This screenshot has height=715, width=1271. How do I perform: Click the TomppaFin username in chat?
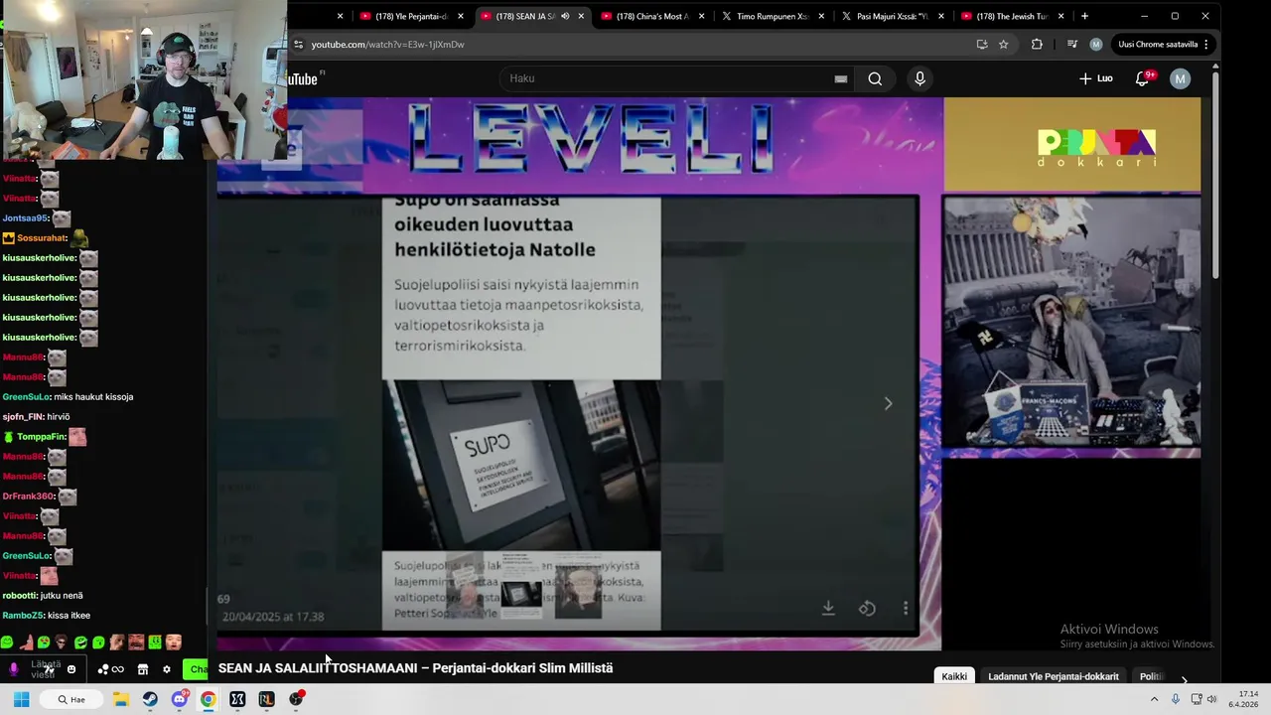41,437
